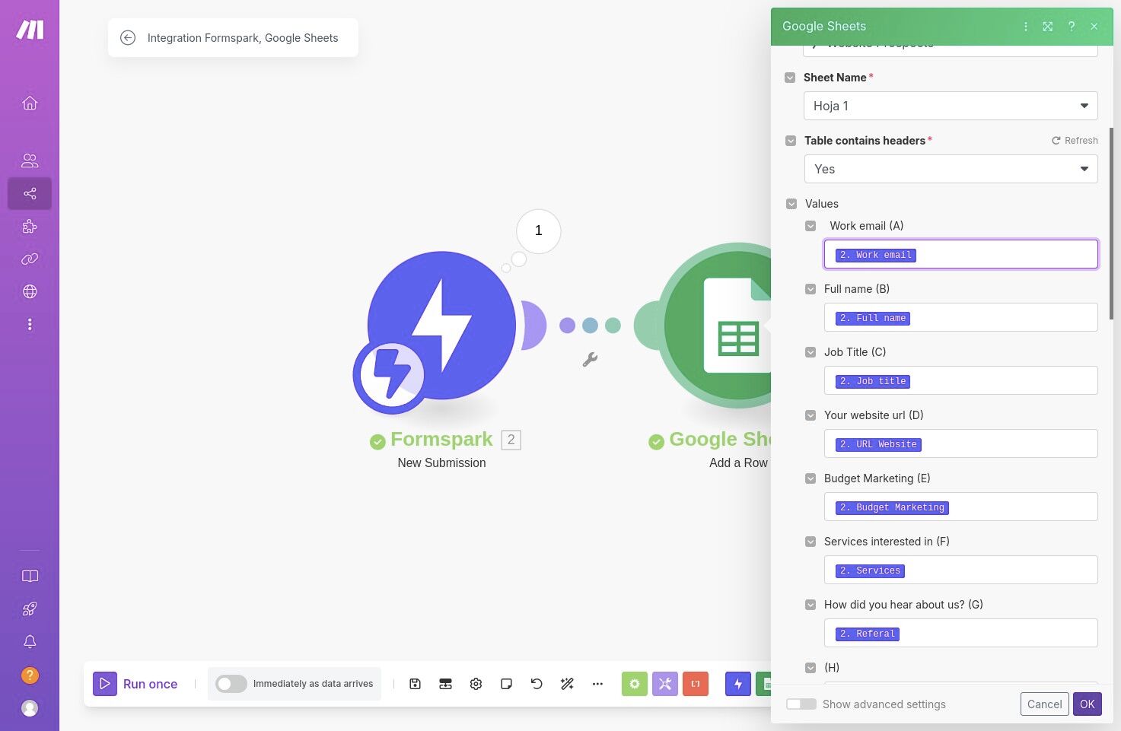The image size is (1121, 731).
Task: Open the Resource hub book icon
Action: pos(30,576)
